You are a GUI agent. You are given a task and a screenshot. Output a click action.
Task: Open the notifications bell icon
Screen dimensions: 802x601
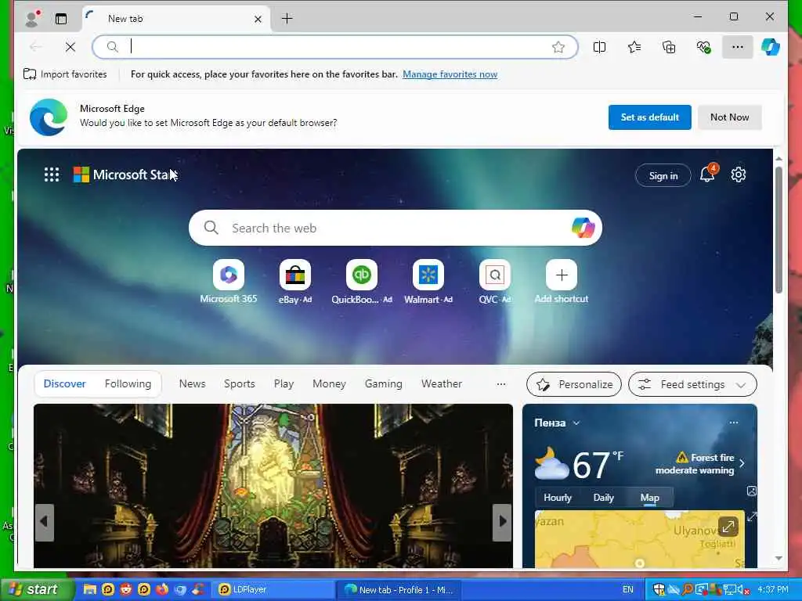(x=707, y=175)
